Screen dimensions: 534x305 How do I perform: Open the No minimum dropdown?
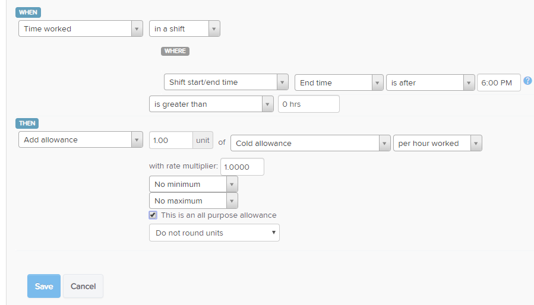coord(194,184)
